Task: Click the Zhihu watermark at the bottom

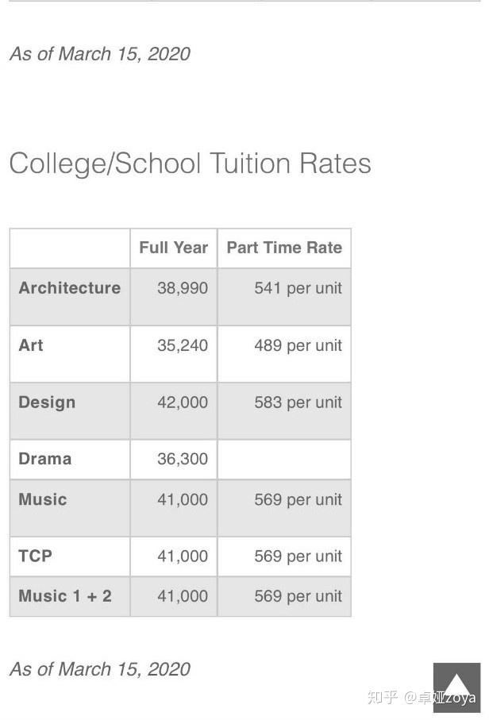Action: coord(397,698)
